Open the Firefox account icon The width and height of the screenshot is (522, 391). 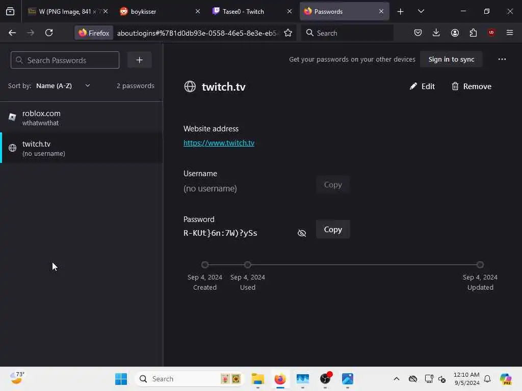click(x=455, y=33)
